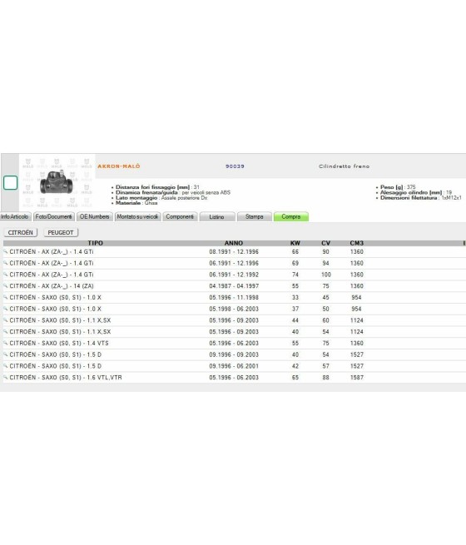Open the OE Numbers tab
The image size is (466, 545).
point(95,216)
